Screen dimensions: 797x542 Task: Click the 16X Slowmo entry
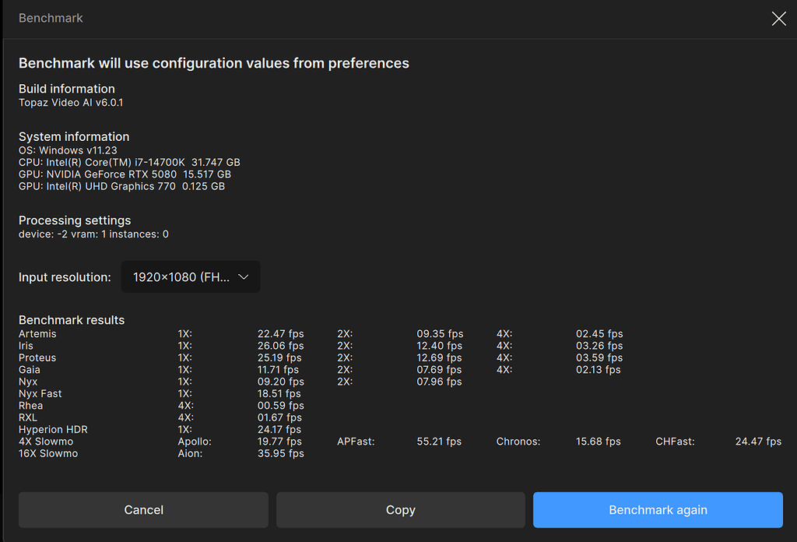(47, 453)
